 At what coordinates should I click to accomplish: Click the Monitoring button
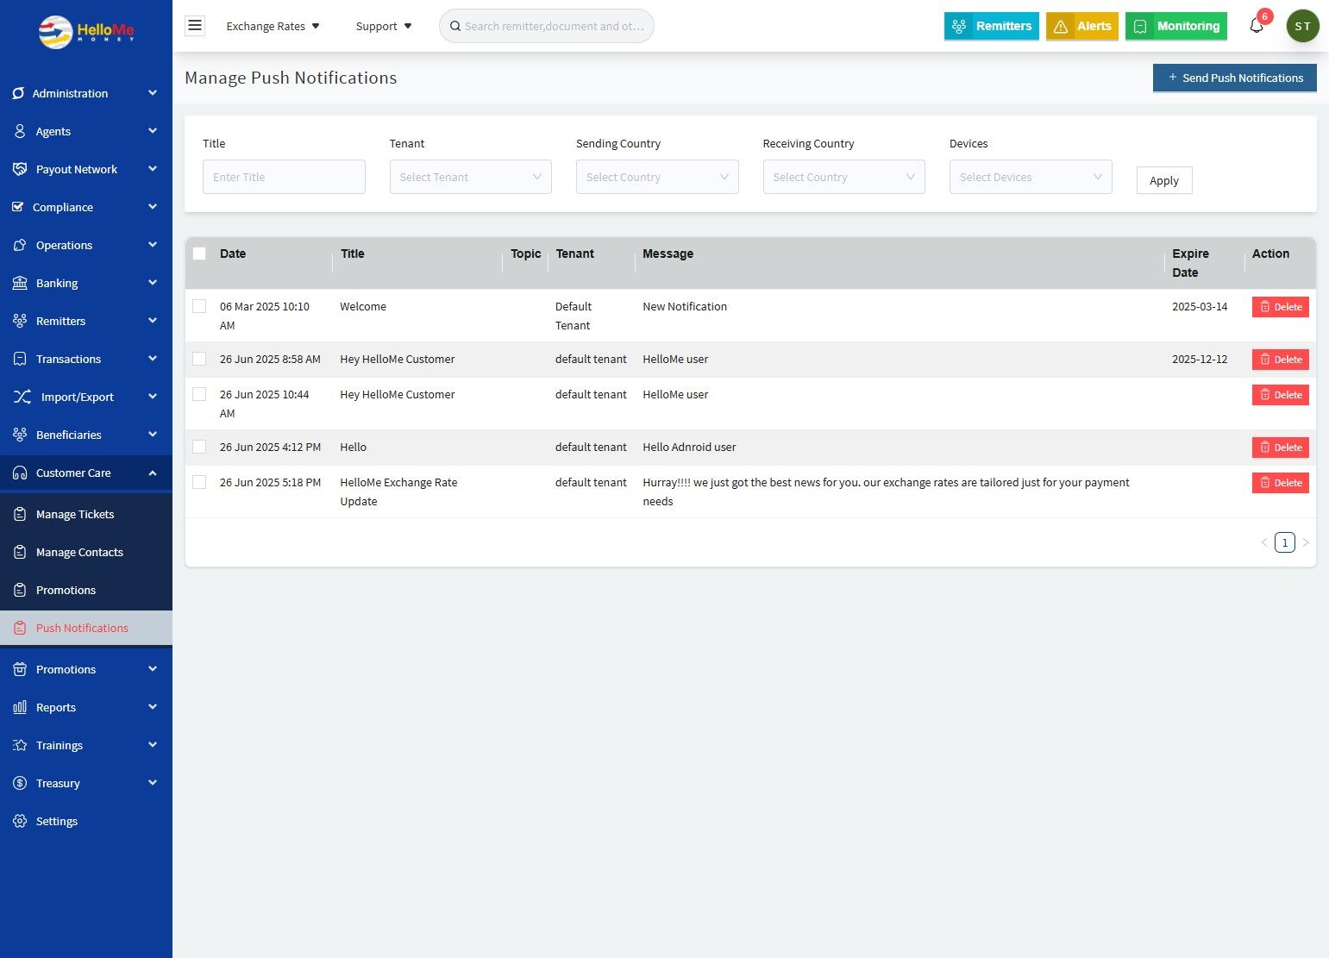[x=1176, y=26]
